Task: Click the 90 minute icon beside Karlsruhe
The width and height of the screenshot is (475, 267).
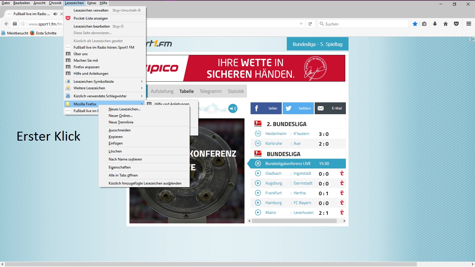Action: click(x=258, y=143)
